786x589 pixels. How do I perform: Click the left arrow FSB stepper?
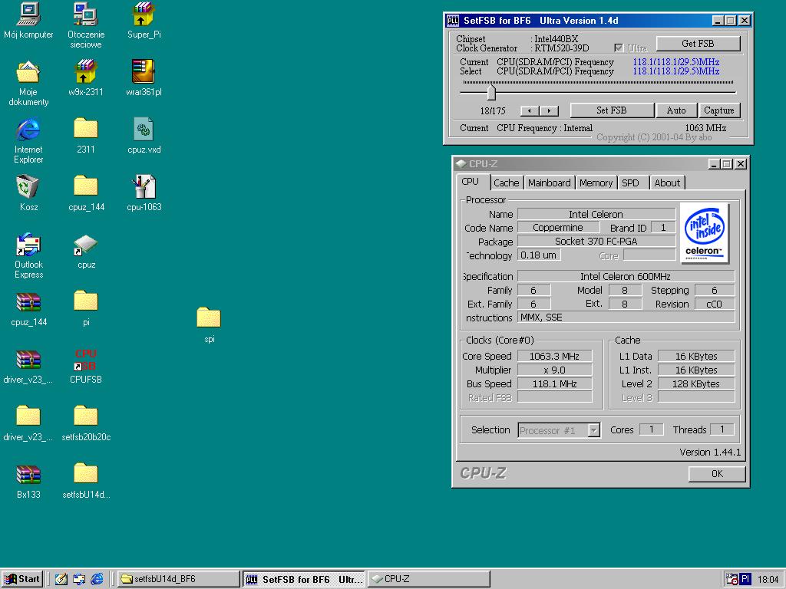(530, 110)
